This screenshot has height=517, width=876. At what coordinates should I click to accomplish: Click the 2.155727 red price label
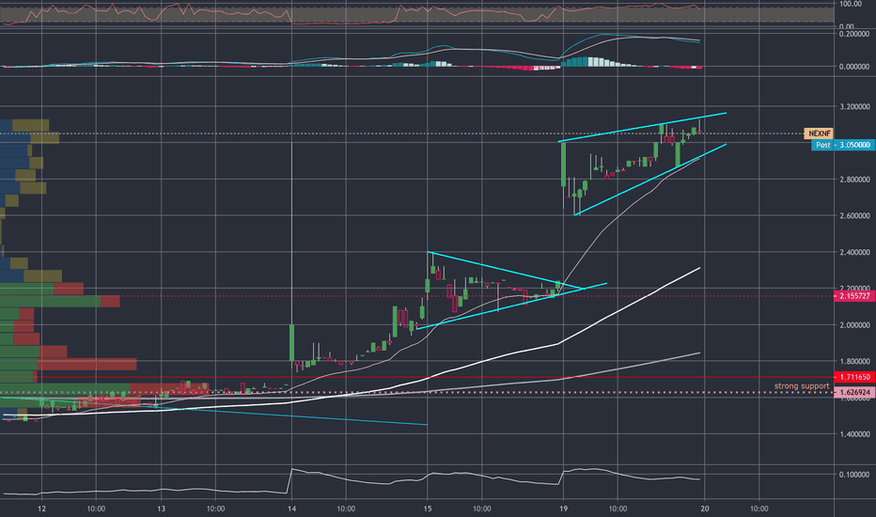[x=854, y=296]
